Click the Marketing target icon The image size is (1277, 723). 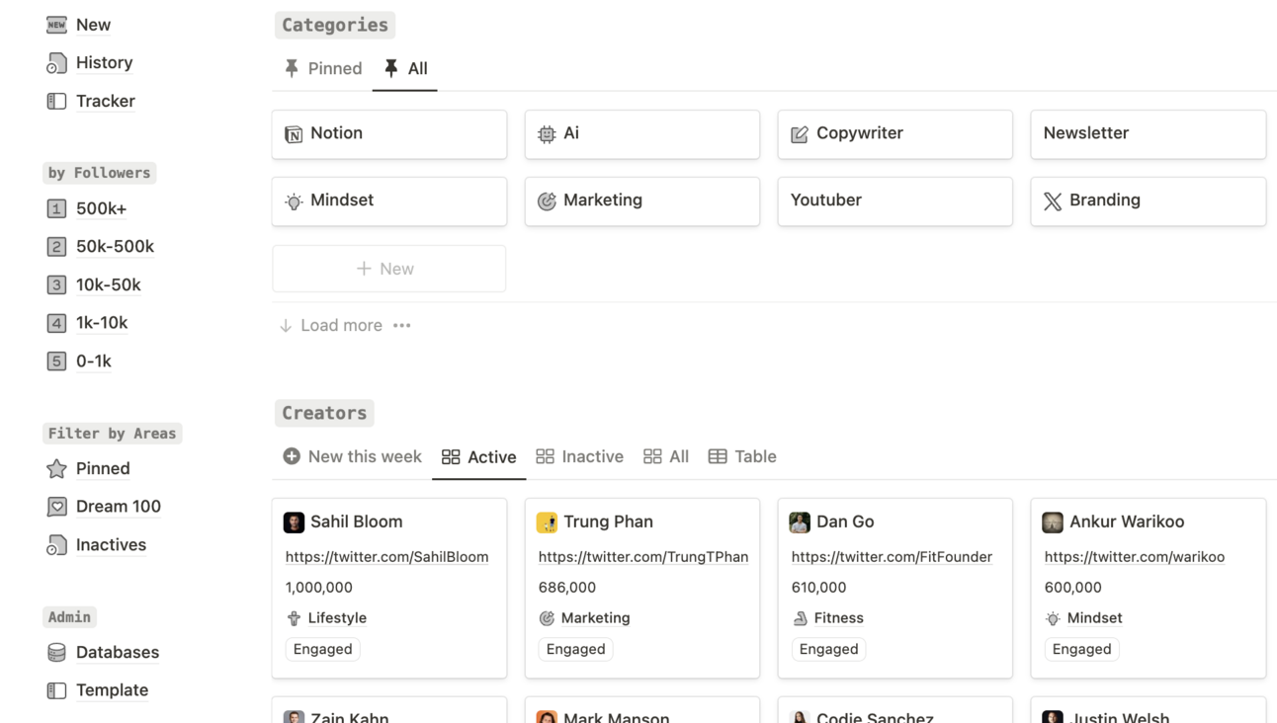[547, 201]
